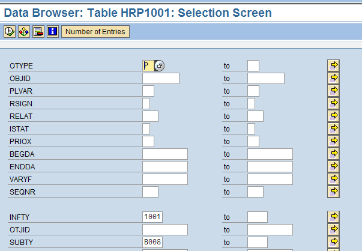Open multiple selection for RELAT
The height and width of the screenshot is (251, 362).
tap(334, 116)
